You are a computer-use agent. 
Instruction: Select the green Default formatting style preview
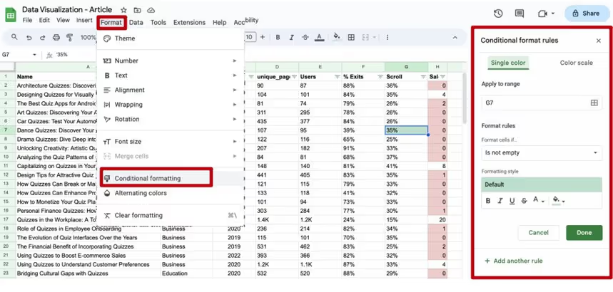(542, 184)
